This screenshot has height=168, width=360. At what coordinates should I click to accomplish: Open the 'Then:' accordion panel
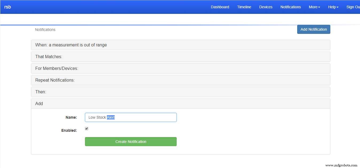click(41, 92)
